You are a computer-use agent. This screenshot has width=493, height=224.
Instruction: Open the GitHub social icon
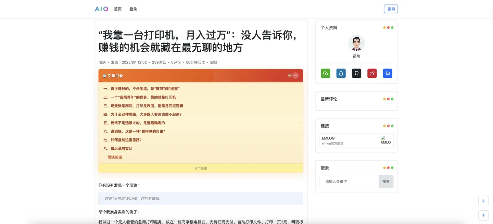coord(356,73)
